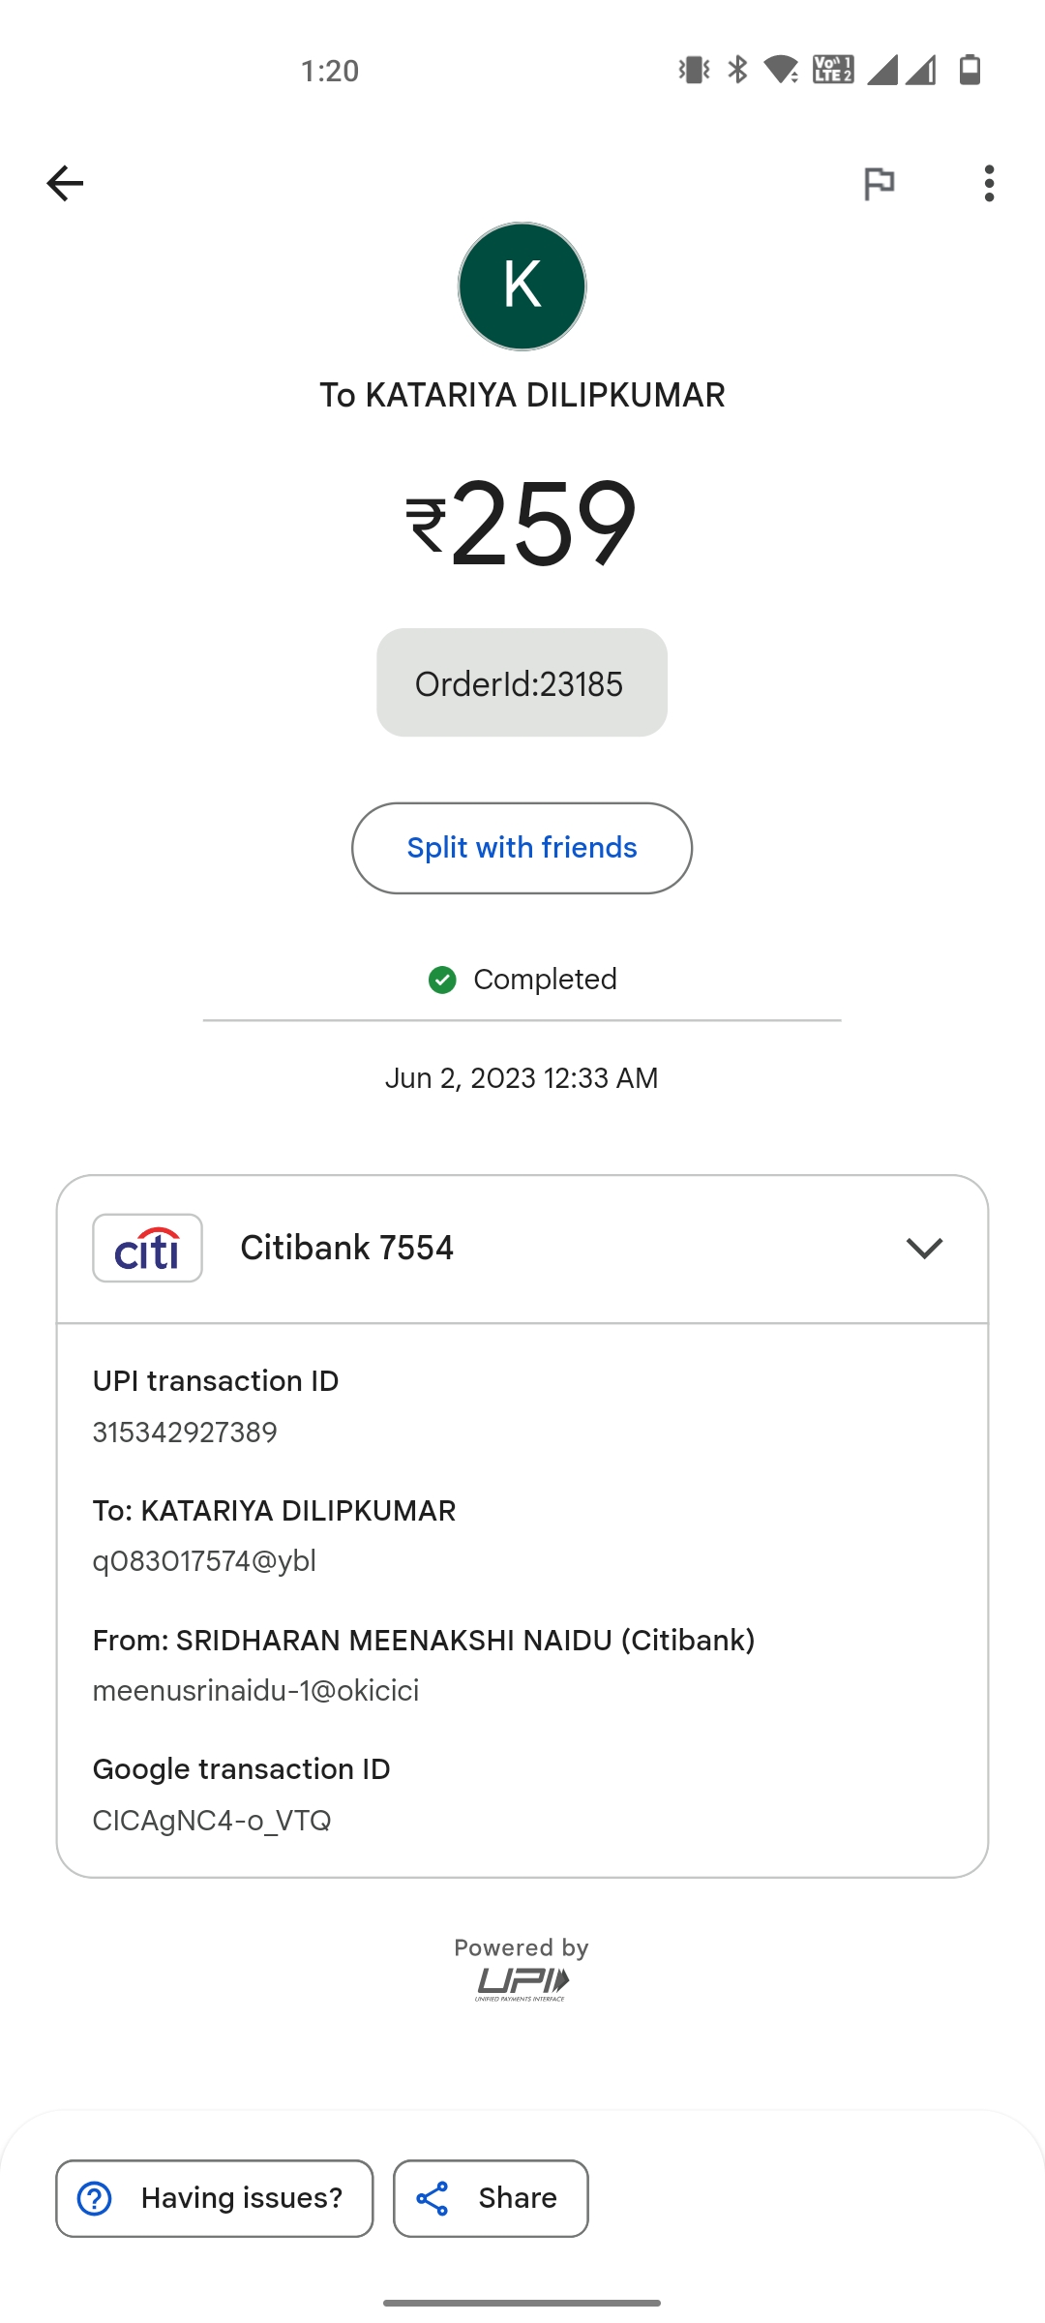
Task: Tap the back arrow icon
Action: (x=65, y=183)
